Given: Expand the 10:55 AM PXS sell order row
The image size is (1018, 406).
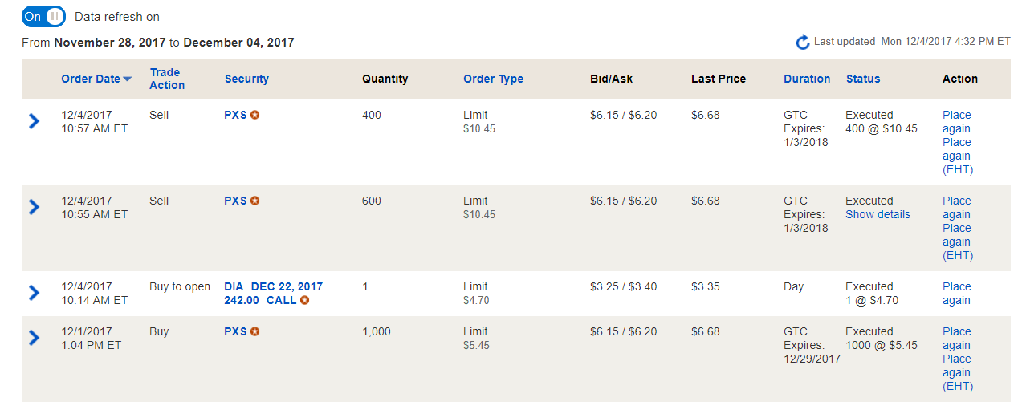Looking at the screenshot, I should (34, 207).
